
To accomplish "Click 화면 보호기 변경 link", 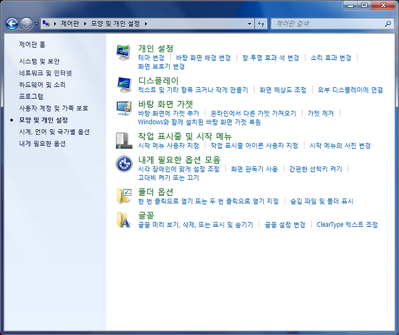I will [161, 67].
